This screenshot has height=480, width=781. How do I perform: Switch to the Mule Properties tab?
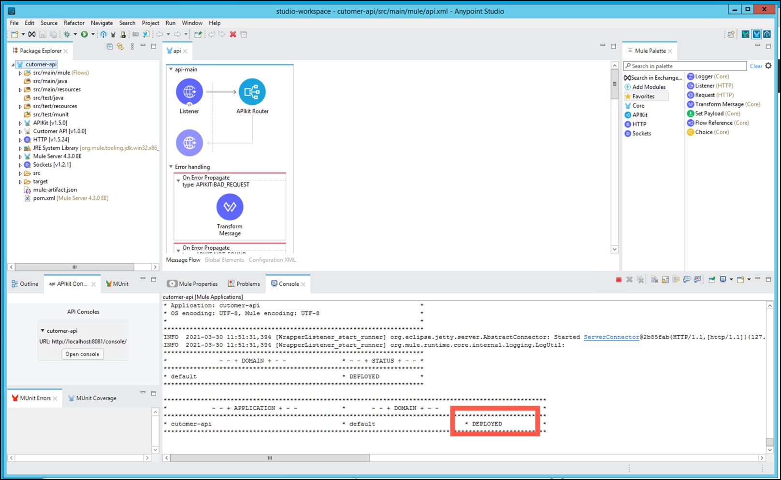coord(193,284)
